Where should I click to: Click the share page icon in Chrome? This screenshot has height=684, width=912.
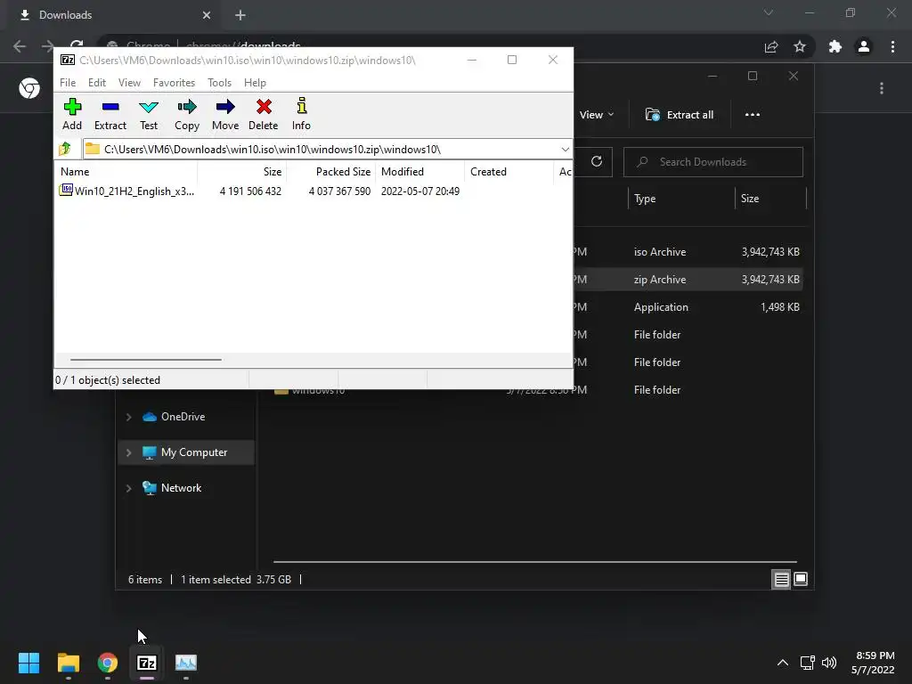pos(771,46)
